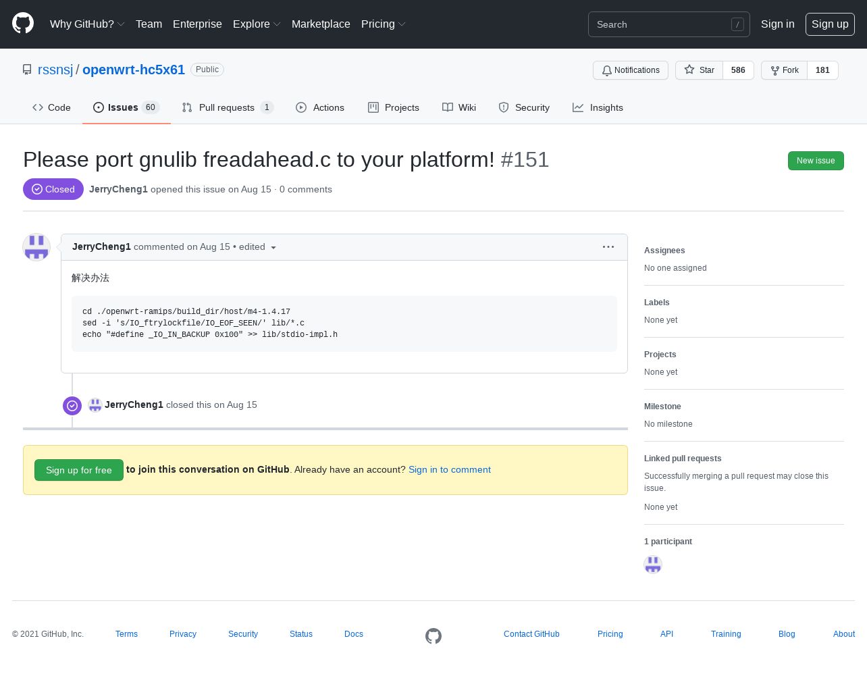Open the Terms footer link

pos(126,634)
